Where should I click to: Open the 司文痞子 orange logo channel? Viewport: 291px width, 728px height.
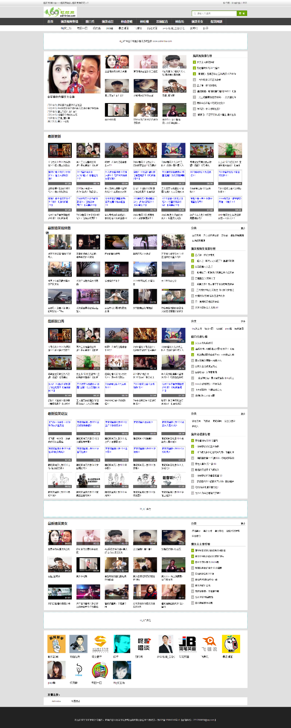(x=100, y=644)
